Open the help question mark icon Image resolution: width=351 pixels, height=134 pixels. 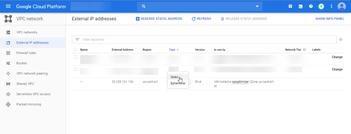point(311,6)
